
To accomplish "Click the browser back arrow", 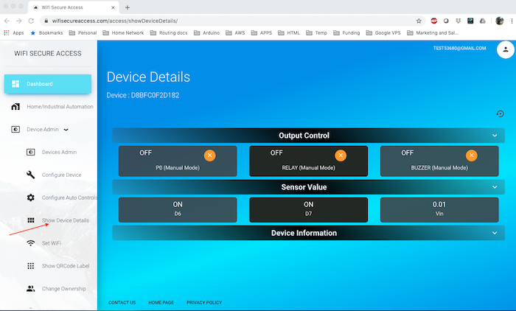I will [7, 21].
